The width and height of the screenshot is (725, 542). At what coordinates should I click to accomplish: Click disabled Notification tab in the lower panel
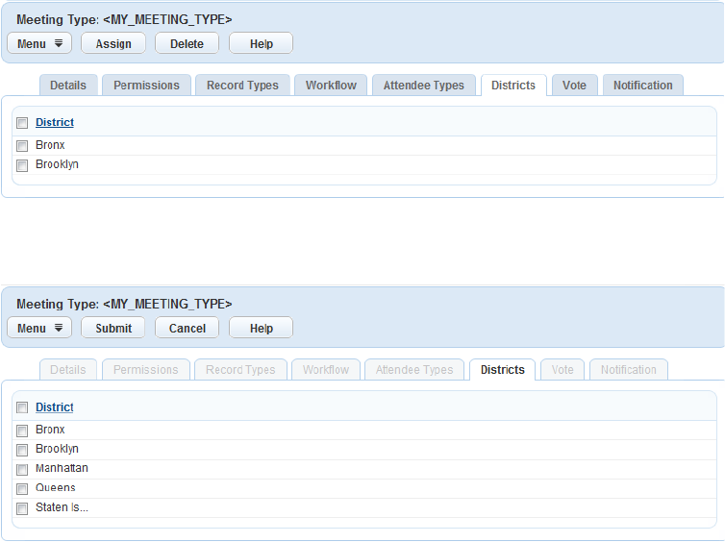pos(629,370)
